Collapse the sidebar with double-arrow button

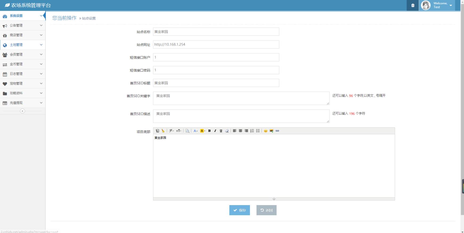[23, 111]
